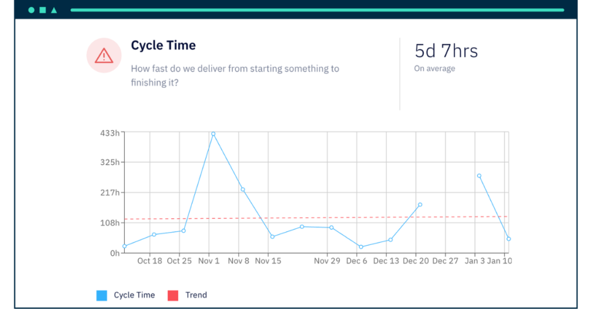592x309 pixels.
Task: Click the blue Cycle Time legend swatch
Action: click(102, 295)
